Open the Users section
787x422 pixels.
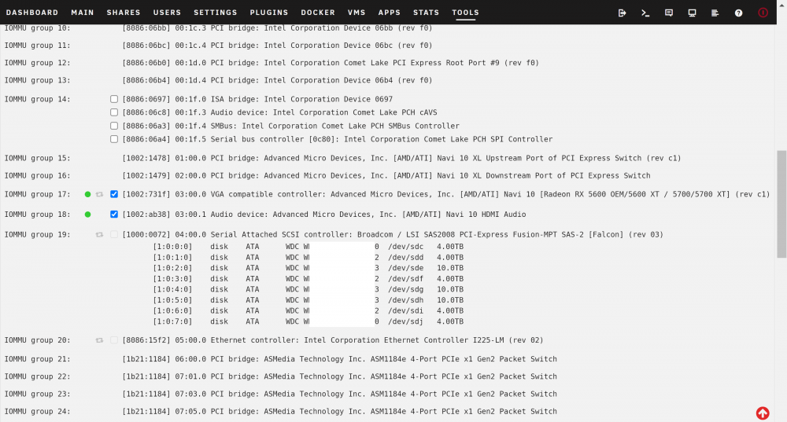(x=167, y=13)
